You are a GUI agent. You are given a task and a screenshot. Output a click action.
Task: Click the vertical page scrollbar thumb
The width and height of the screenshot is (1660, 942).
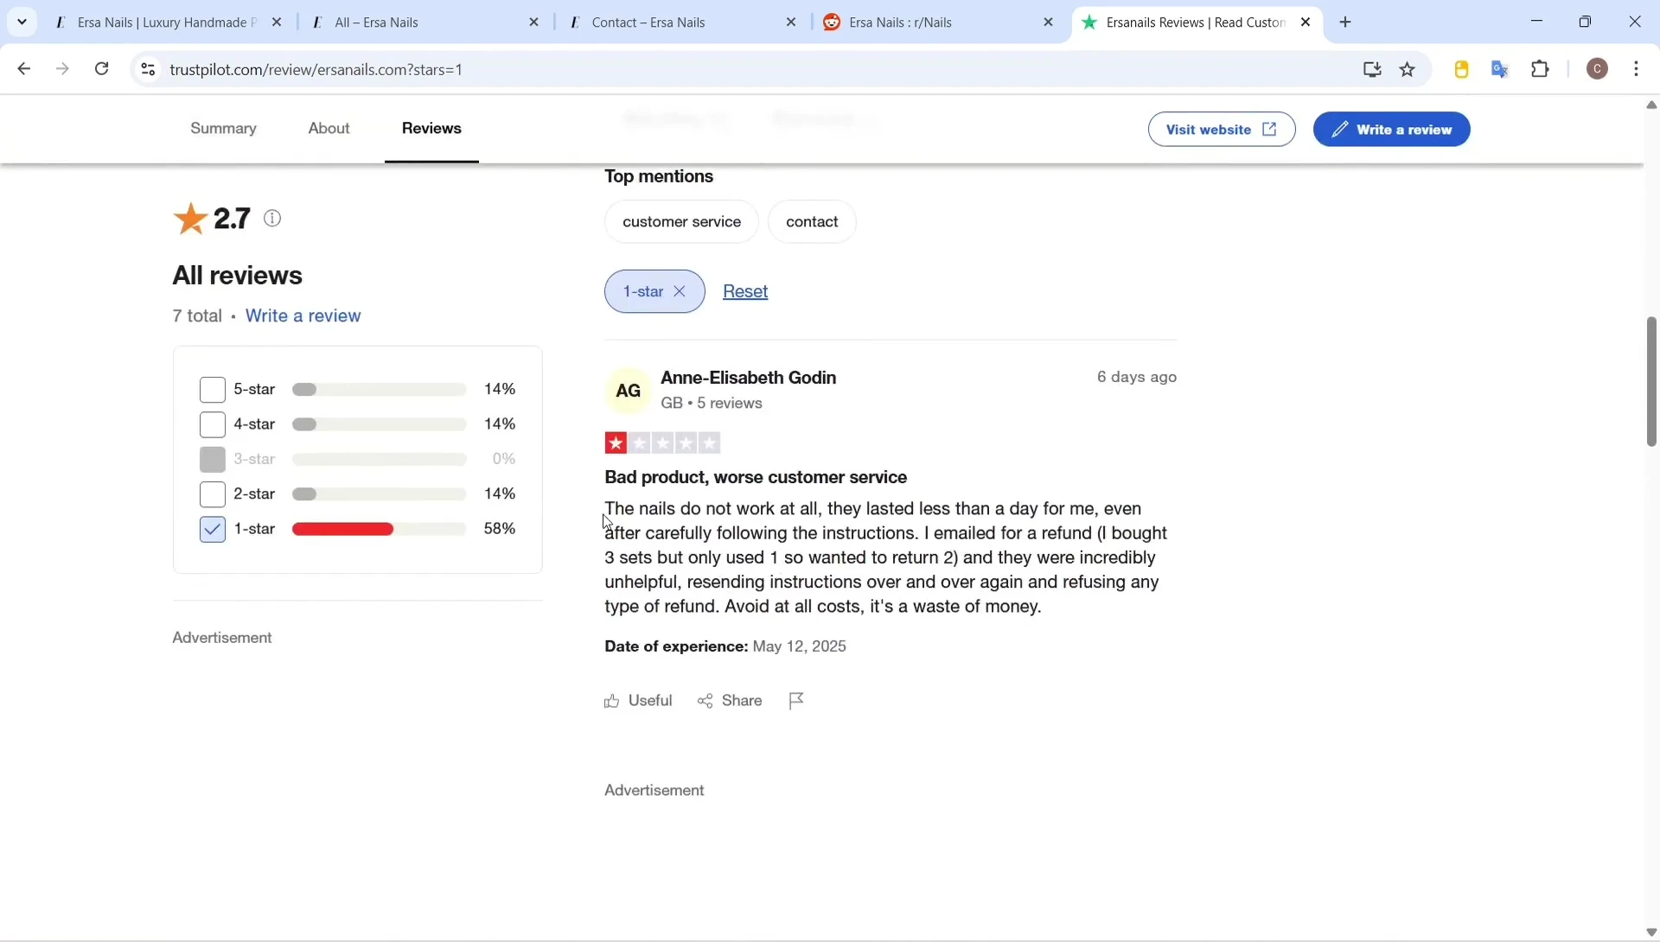point(1651,381)
